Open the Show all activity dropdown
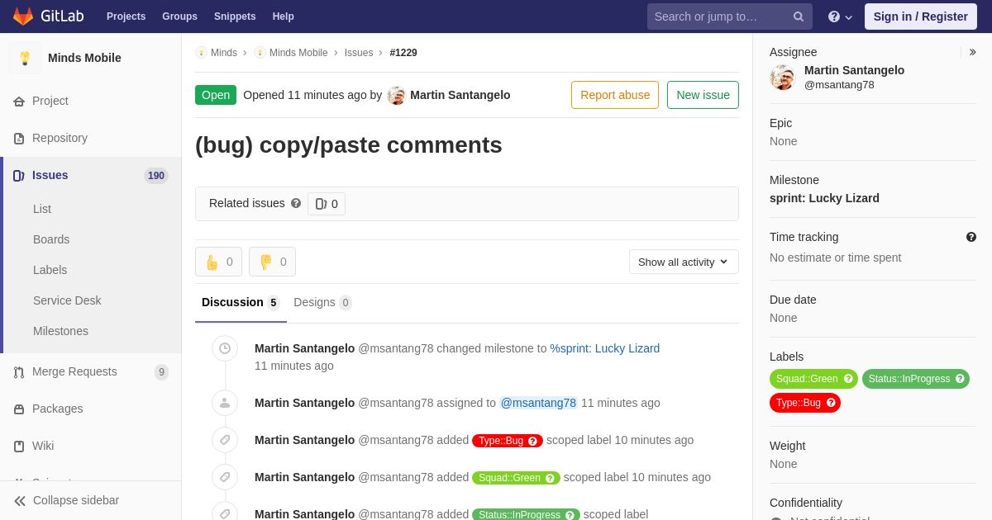This screenshot has width=992, height=520. point(684,262)
